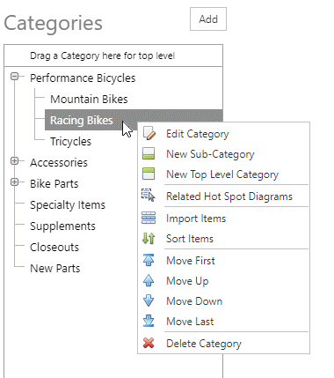The width and height of the screenshot is (334, 378).
Task: Select the Tricycles category
Action: click(x=70, y=142)
